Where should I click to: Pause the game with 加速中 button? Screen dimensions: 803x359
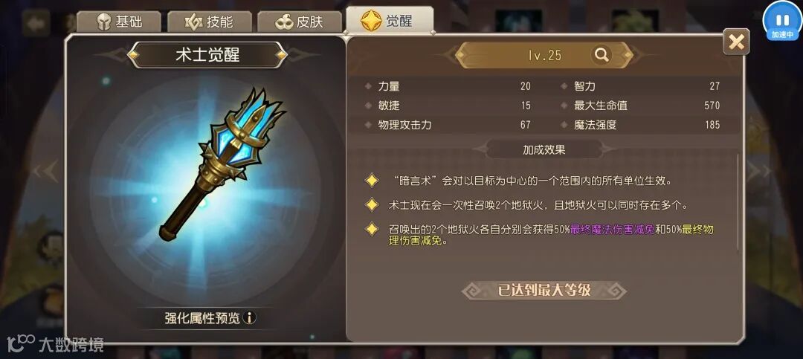pos(782,22)
